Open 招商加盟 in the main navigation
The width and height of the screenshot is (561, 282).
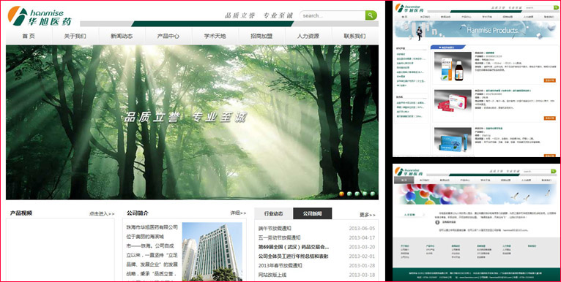(261, 36)
